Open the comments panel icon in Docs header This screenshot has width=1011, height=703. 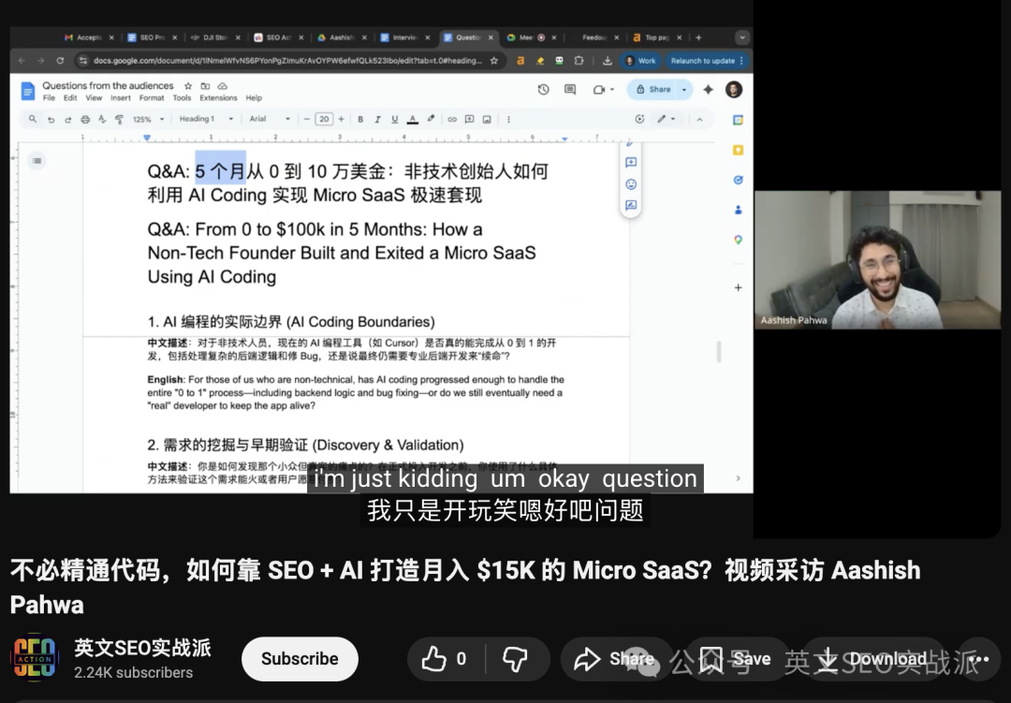(x=570, y=90)
